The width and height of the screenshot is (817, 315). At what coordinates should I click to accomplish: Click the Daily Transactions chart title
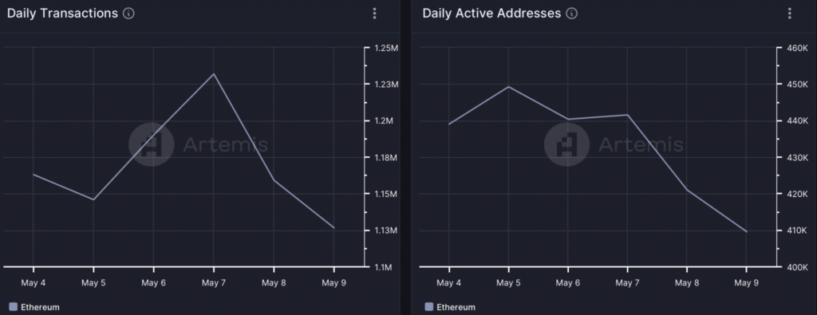pos(62,14)
